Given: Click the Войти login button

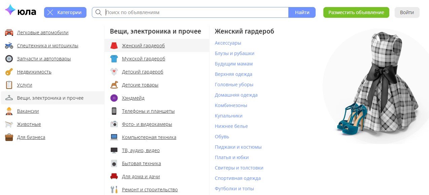Looking at the screenshot, I should [407, 12].
